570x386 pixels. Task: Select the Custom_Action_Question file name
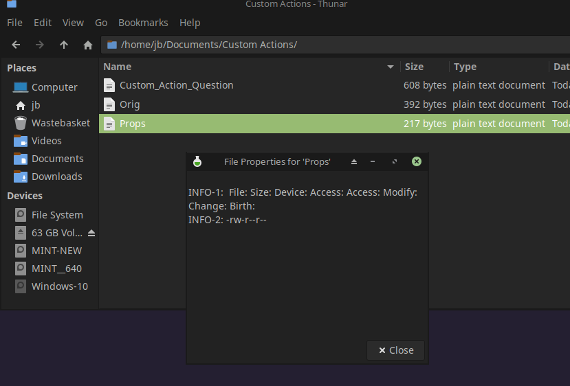click(x=176, y=85)
